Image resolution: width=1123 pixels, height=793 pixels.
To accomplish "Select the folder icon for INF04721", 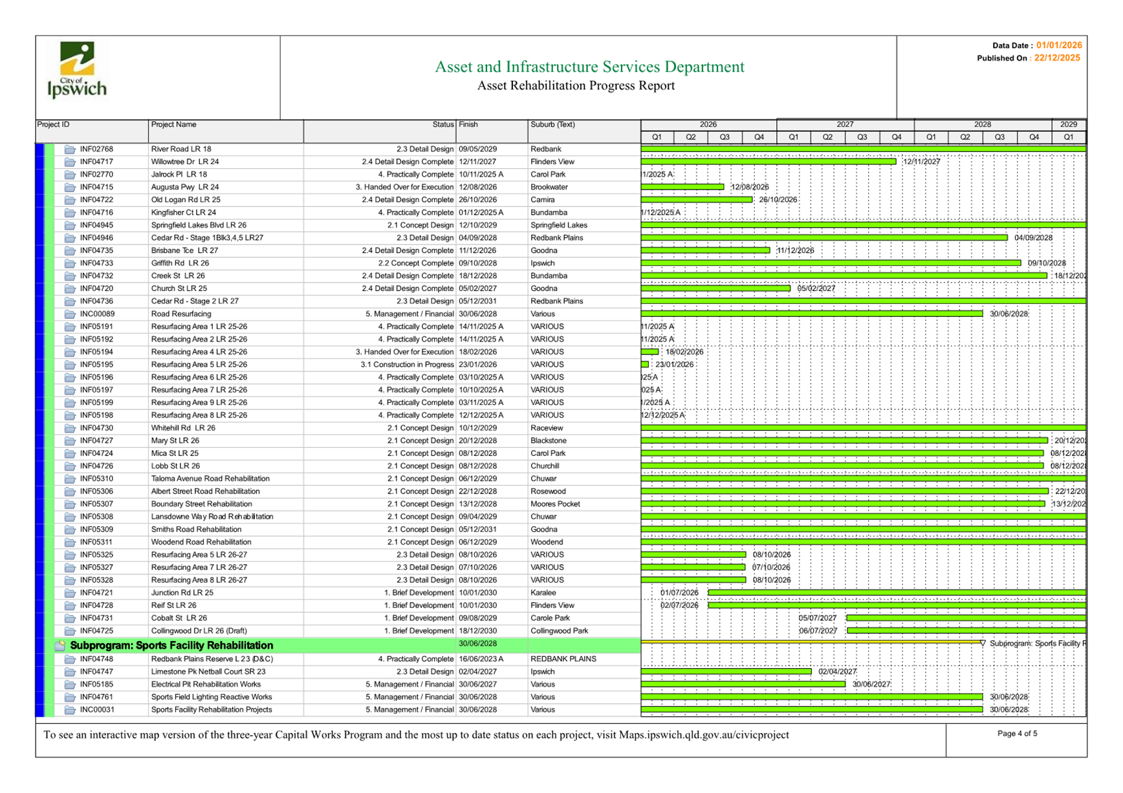I will point(70,593).
